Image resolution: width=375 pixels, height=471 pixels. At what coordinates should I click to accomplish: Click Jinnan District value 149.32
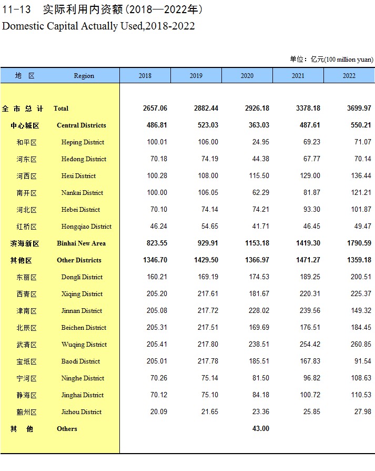[361, 310]
